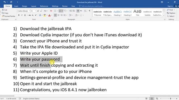
Task: Click the zoom slider handle
Action: 171,99
